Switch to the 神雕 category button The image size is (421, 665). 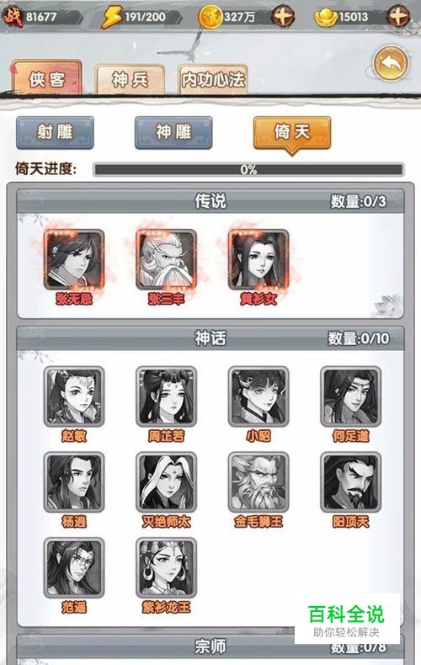tap(173, 133)
